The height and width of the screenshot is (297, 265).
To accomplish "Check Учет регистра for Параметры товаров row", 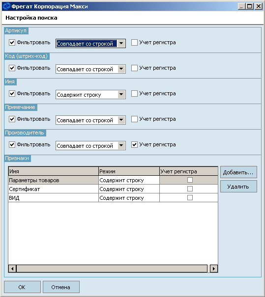I will coord(190,180).
